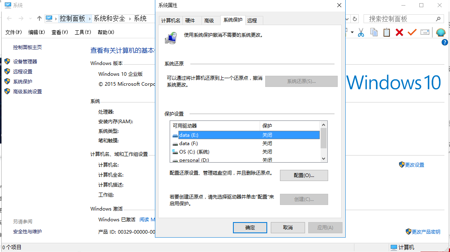Open help via blue question mark icon

(444, 43)
